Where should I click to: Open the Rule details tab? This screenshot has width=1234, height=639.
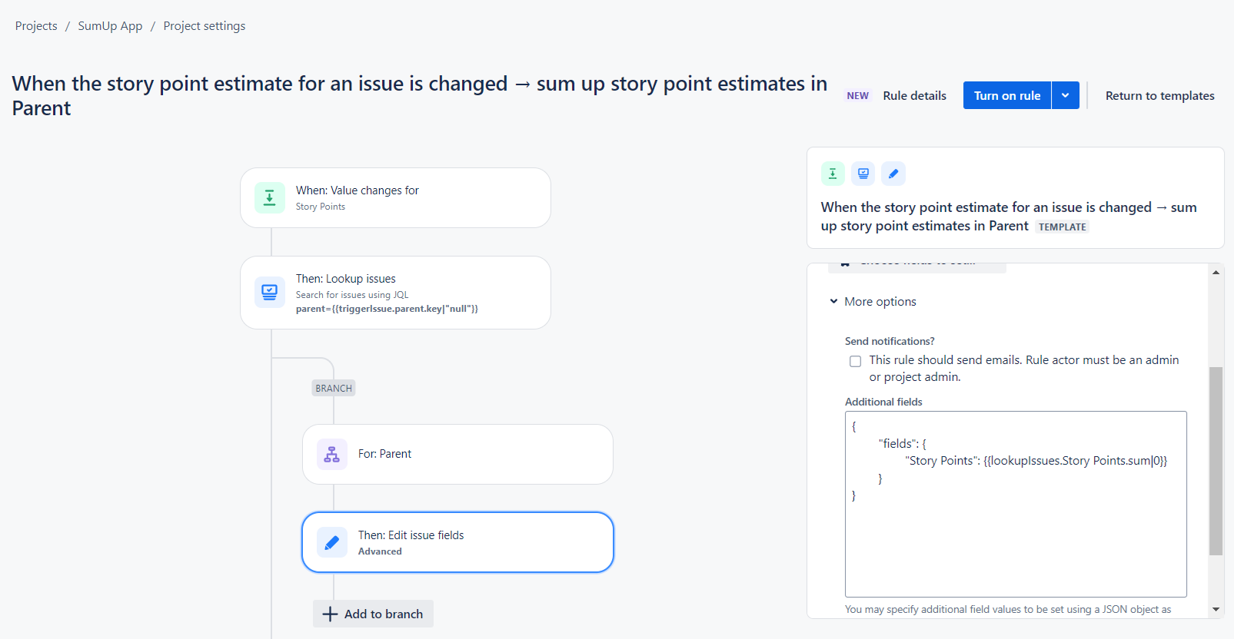coord(914,95)
